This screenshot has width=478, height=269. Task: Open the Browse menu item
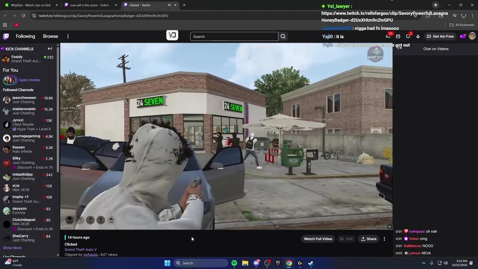click(x=50, y=36)
